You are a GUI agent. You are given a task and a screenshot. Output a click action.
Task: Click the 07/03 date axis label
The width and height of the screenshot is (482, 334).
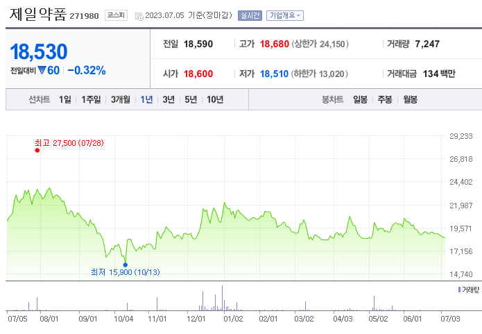point(450,319)
